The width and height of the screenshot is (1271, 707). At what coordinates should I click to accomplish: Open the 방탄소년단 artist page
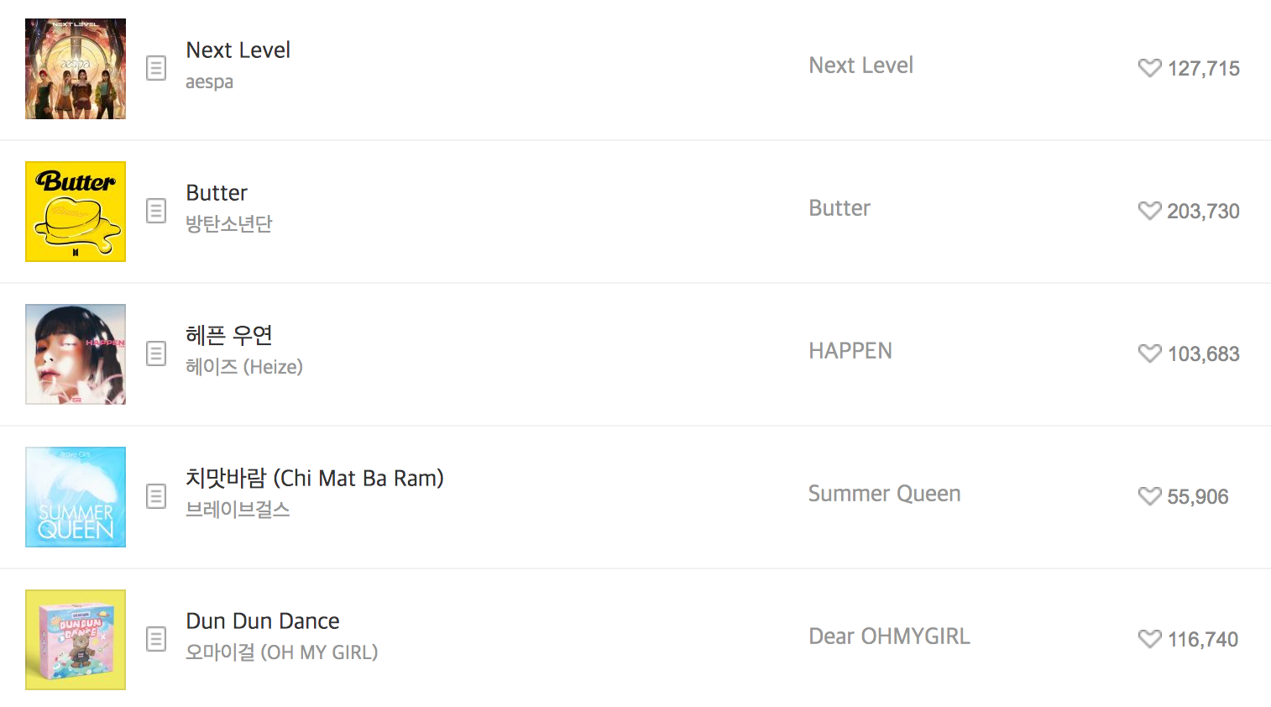click(228, 223)
